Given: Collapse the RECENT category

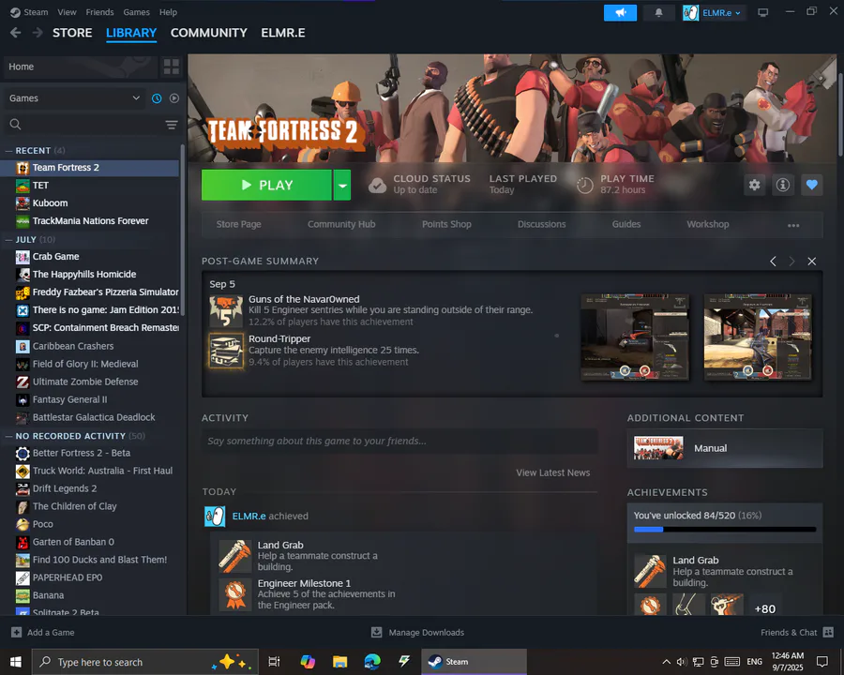Looking at the screenshot, I should 8,151.
